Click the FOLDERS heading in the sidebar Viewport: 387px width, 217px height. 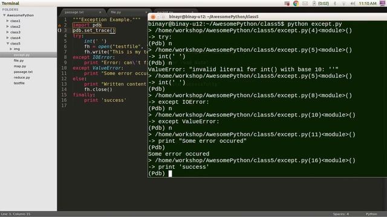coord(10,10)
